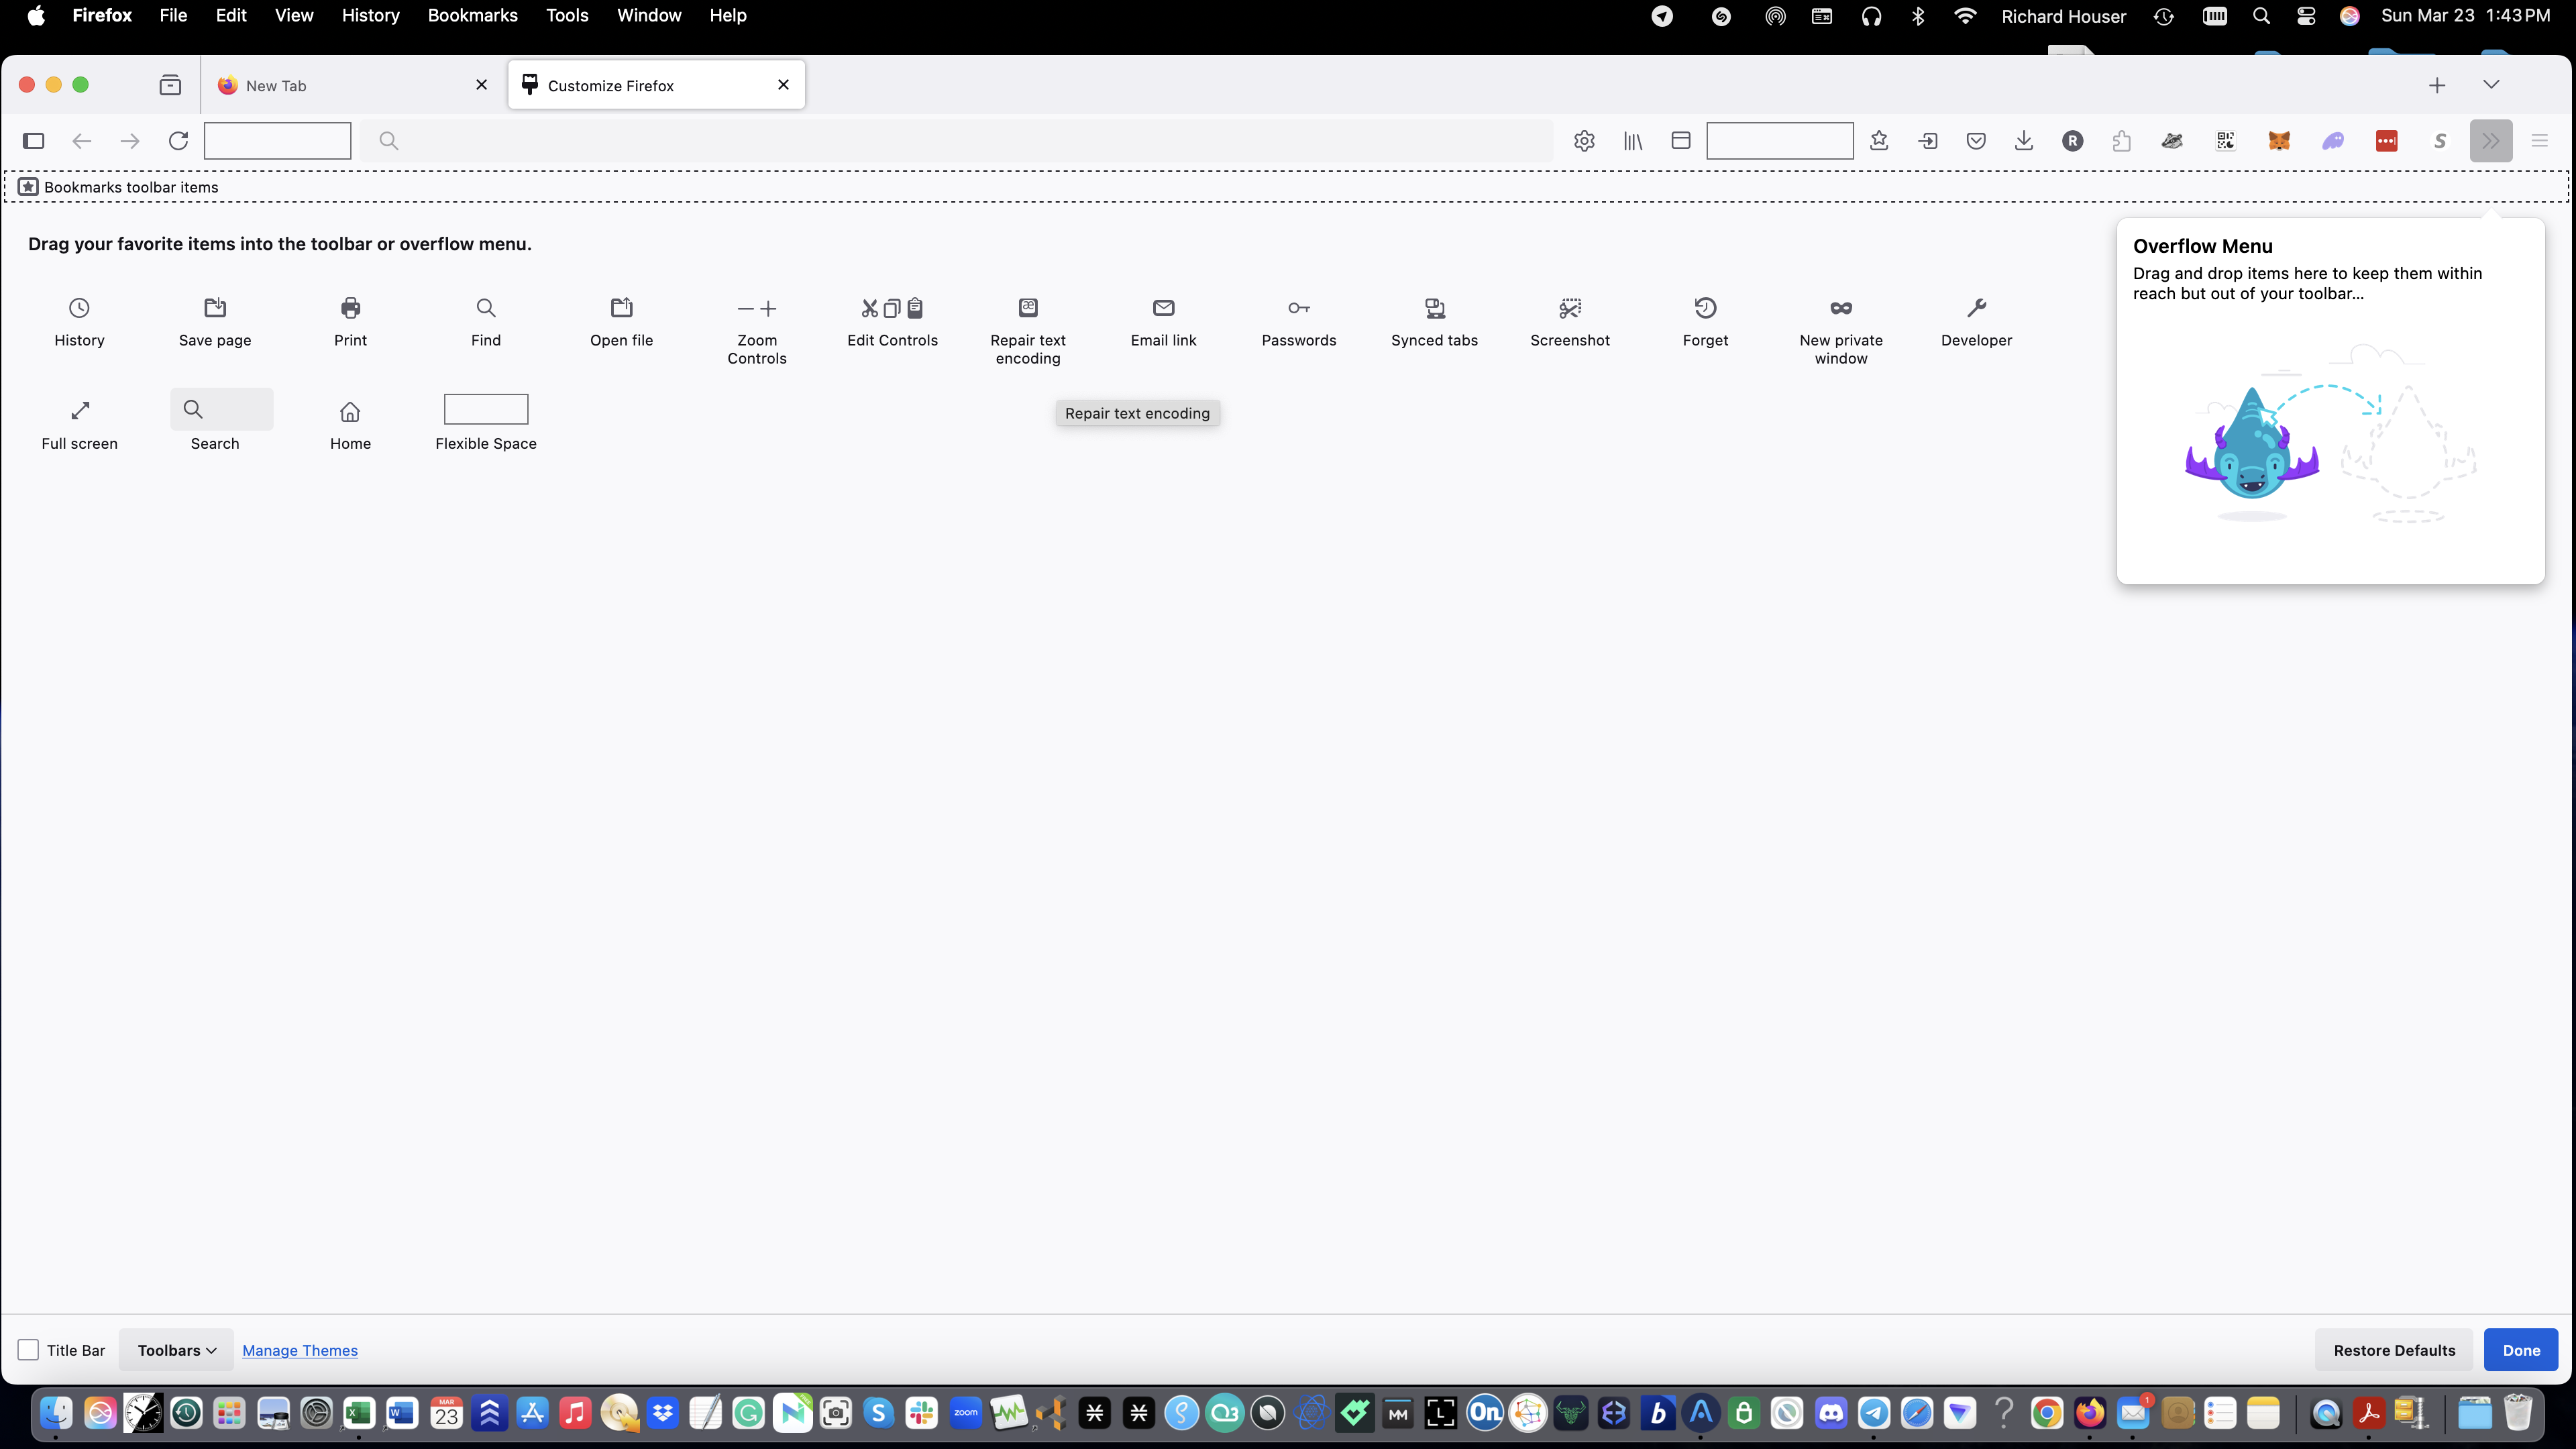Click the Done button

pos(2521,1350)
